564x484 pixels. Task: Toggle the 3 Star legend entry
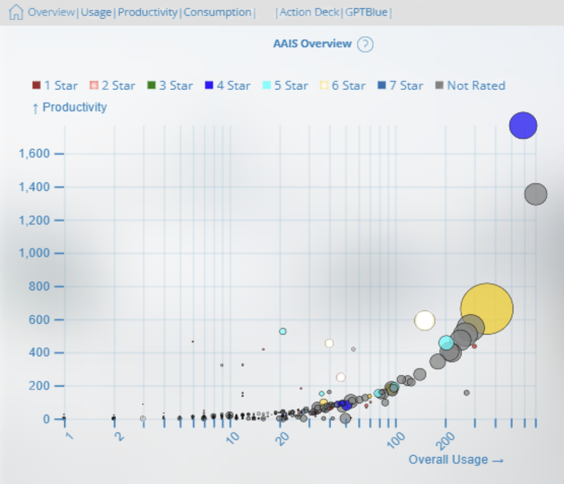pos(170,86)
